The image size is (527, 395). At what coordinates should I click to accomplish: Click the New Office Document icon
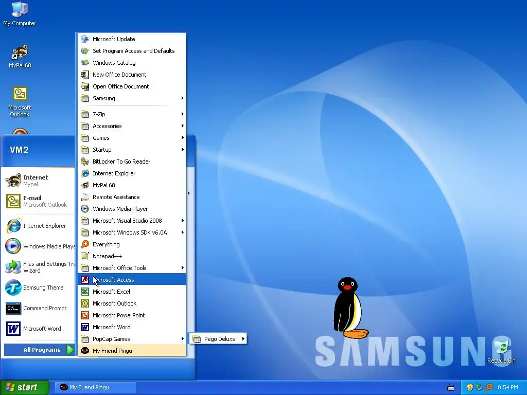point(85,75)
